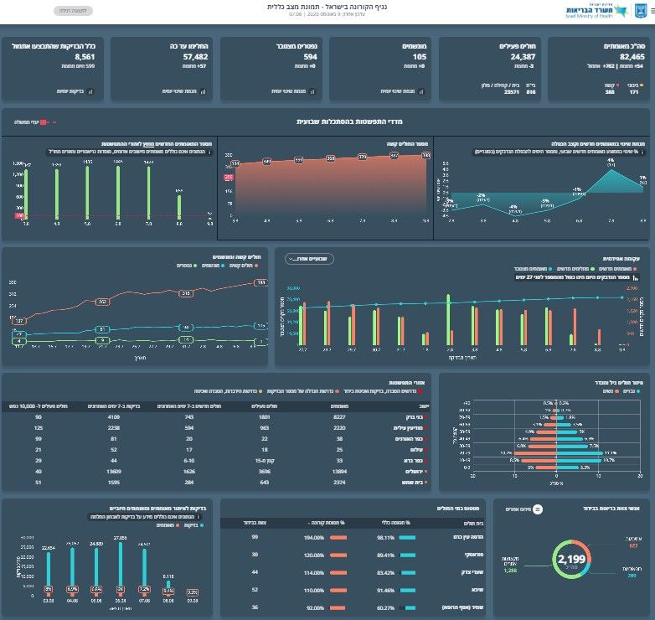Click info icon in new confirmed cases chart
This screenshot has height=620, width=655.
pos(209,152)
